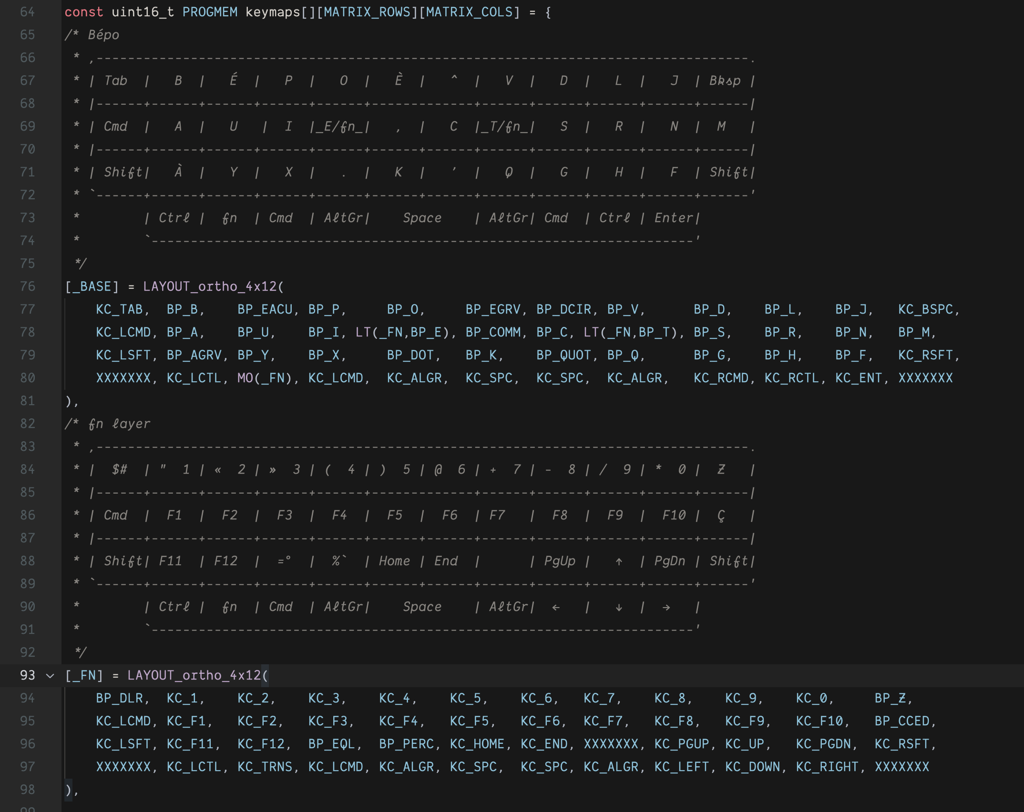Click the KC_ENT keycode
The image size is (1024, 812).
point(858,378)
